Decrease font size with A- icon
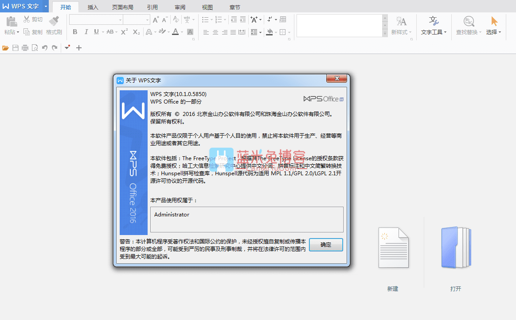The image size is (516, 320). pyautogui.click(x=165, y=20)
